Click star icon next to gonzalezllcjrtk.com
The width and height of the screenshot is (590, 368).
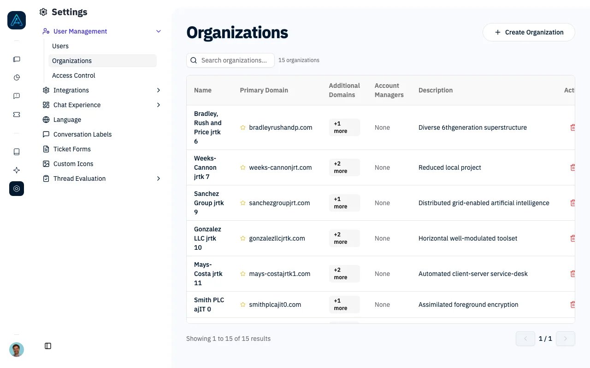pos(243,238)
